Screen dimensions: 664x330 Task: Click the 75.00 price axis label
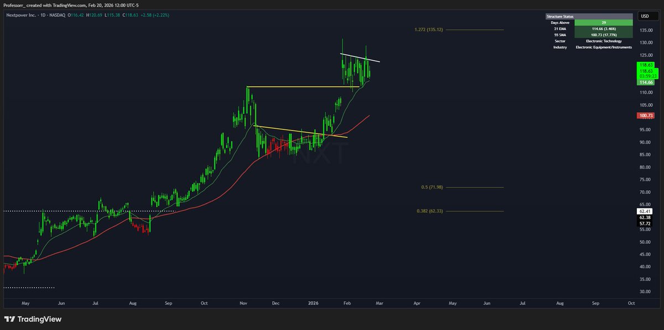coord(646,180)
